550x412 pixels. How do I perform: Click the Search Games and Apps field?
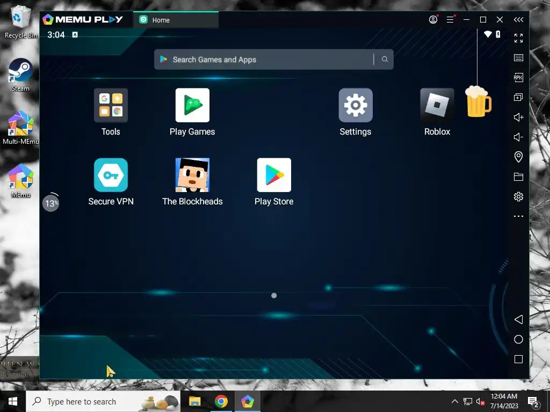(x=273, y=60)
